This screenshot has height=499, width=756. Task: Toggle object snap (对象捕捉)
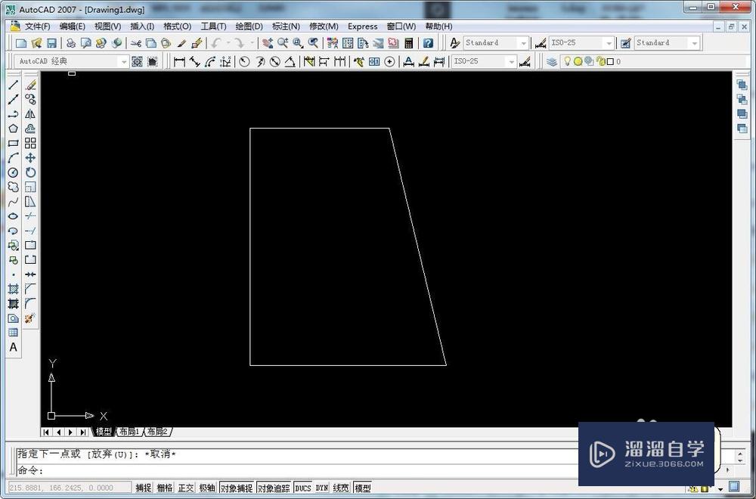235,488
